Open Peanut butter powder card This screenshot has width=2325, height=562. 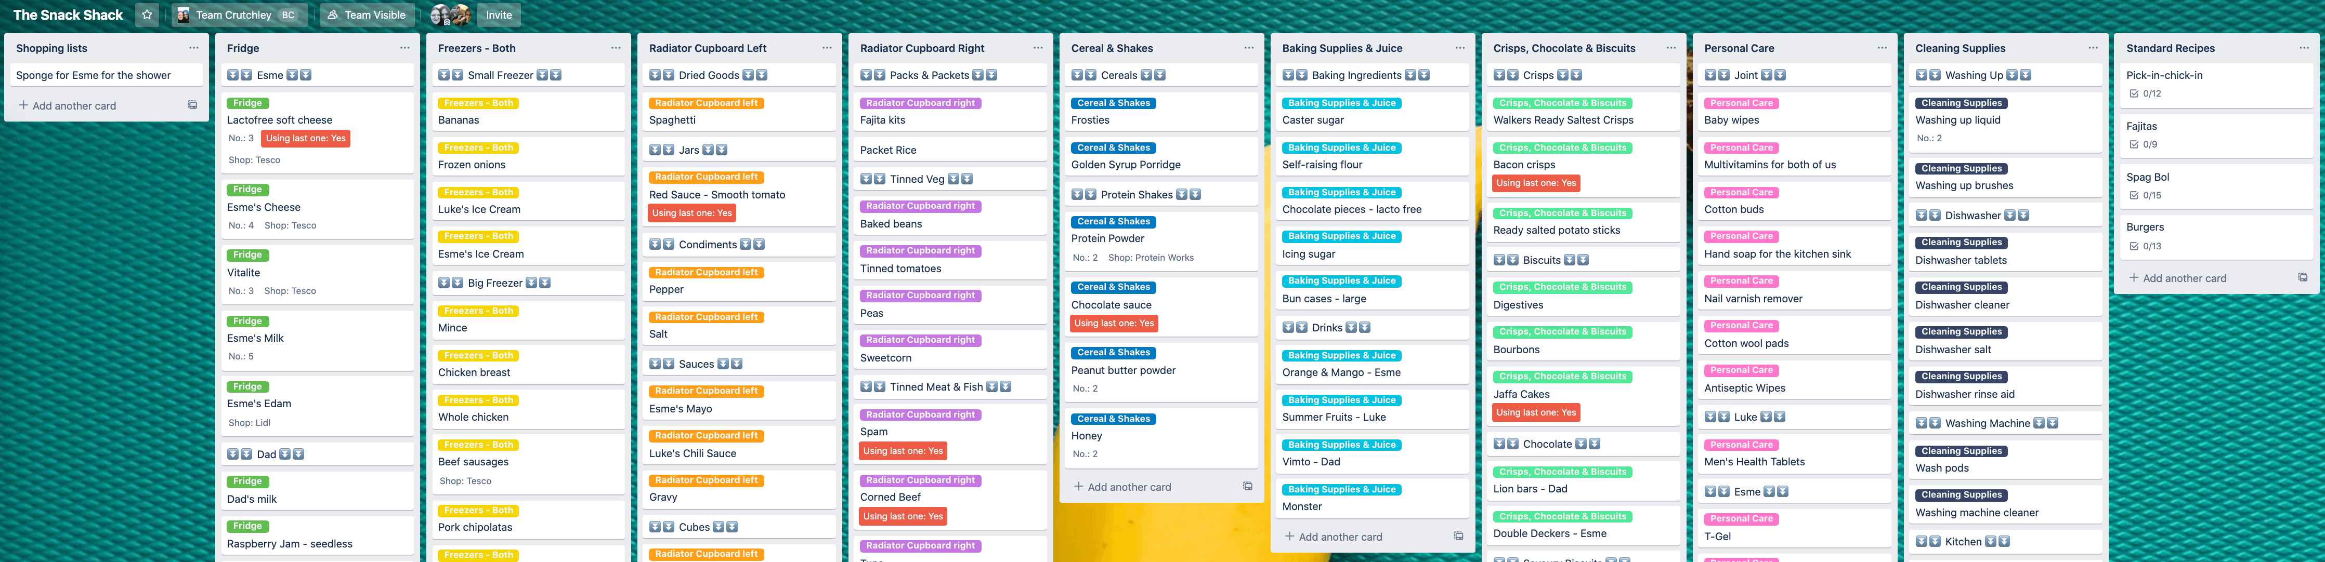click(1161, 372)
